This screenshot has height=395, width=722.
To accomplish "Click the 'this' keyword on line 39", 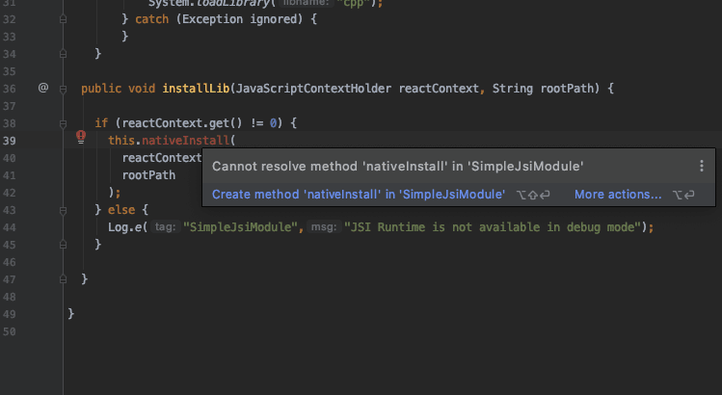I will [x=121, y=140].
